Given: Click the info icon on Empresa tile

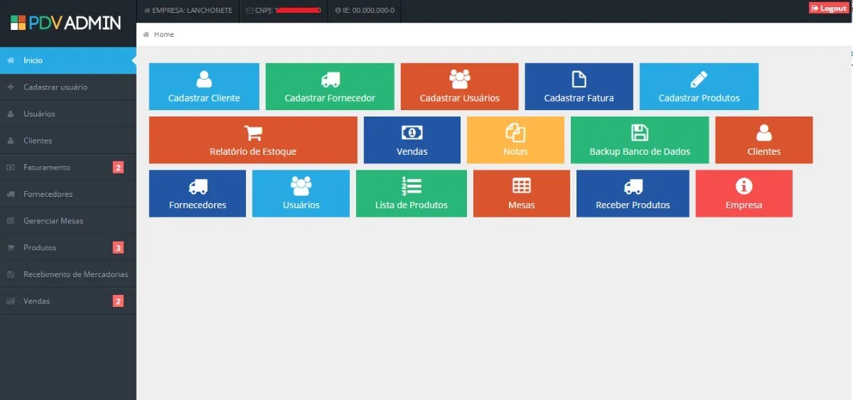Looking at the screenshot, I should 744,186.
